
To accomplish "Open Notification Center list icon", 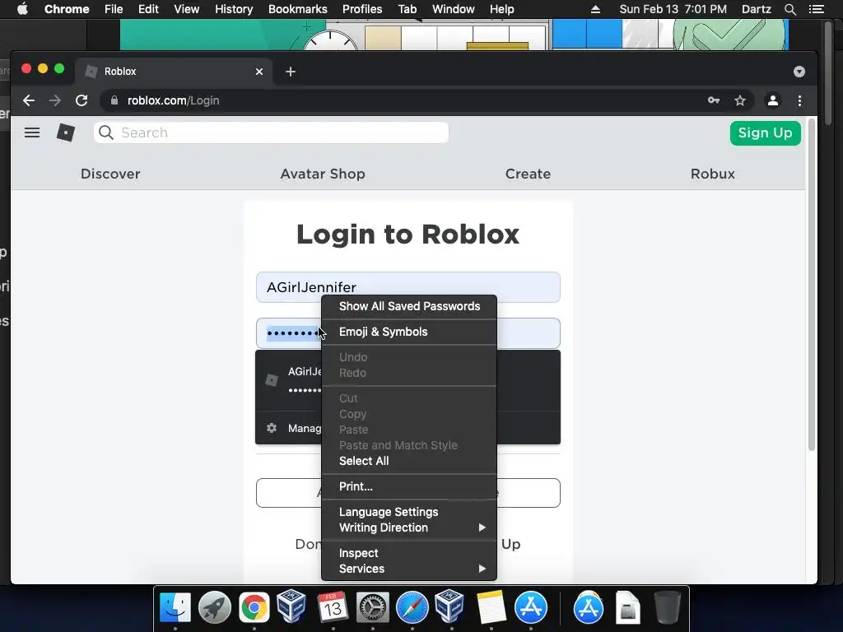I will pyautogui.click(x=816, y=9).
